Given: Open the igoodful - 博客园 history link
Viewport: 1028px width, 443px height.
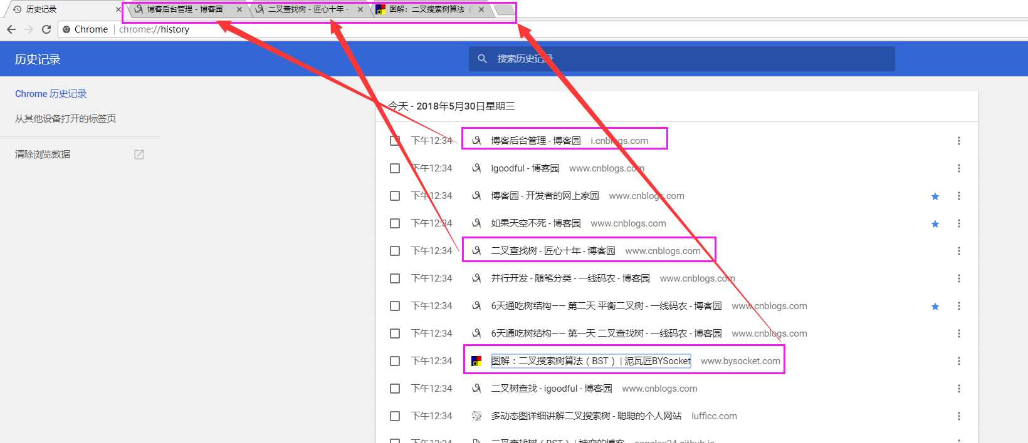Looking at the screenshot, I should coord(525,168).
